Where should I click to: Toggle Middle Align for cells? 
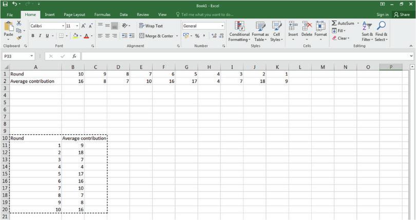coord(107,26)
